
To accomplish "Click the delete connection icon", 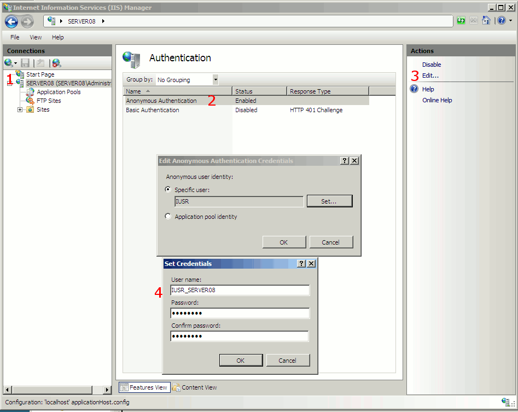I will click(56, 63).
